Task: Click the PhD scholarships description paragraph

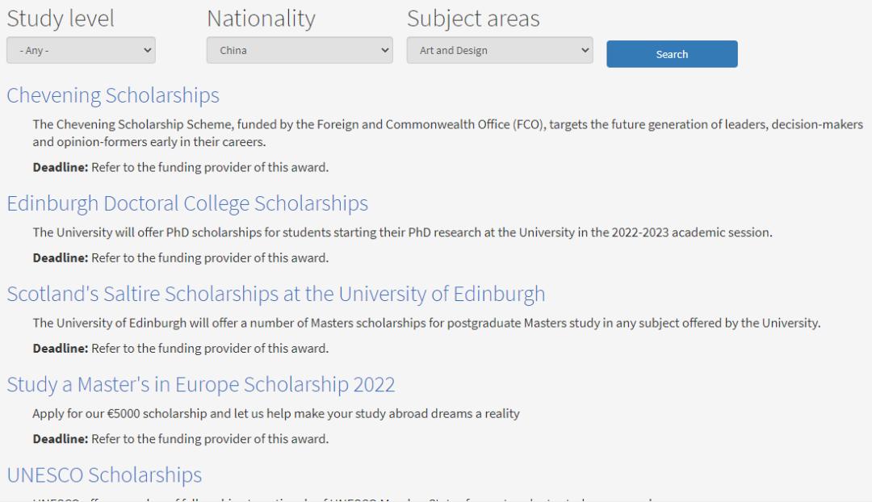Action: pos(402,232)
